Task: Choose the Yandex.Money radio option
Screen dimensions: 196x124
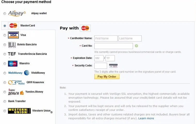Action: point(5,92)
